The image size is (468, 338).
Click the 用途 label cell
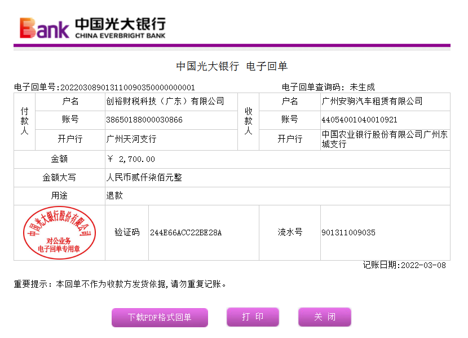coord(59,196)
